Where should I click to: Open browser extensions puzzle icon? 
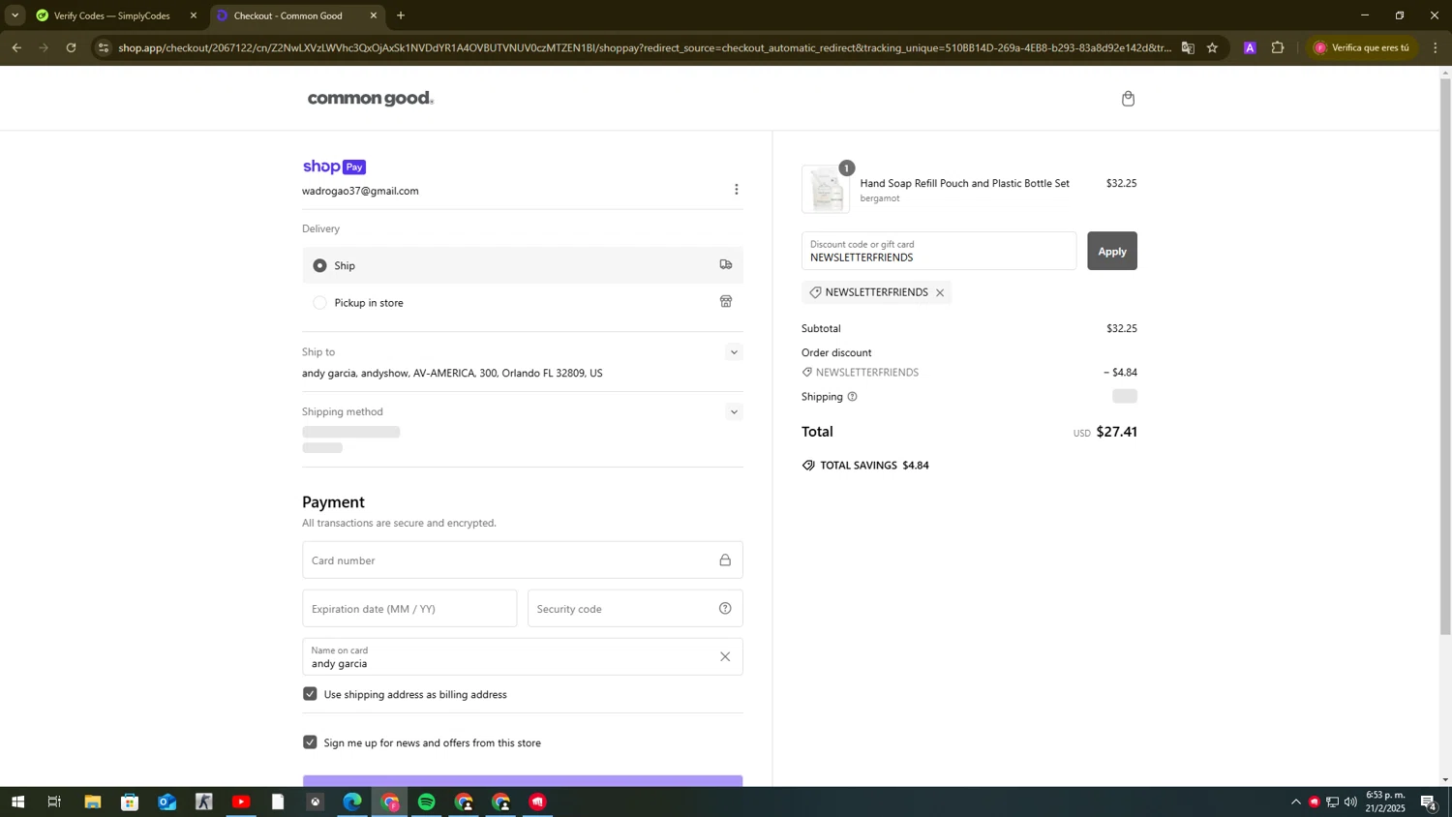tap(1278, 47)
